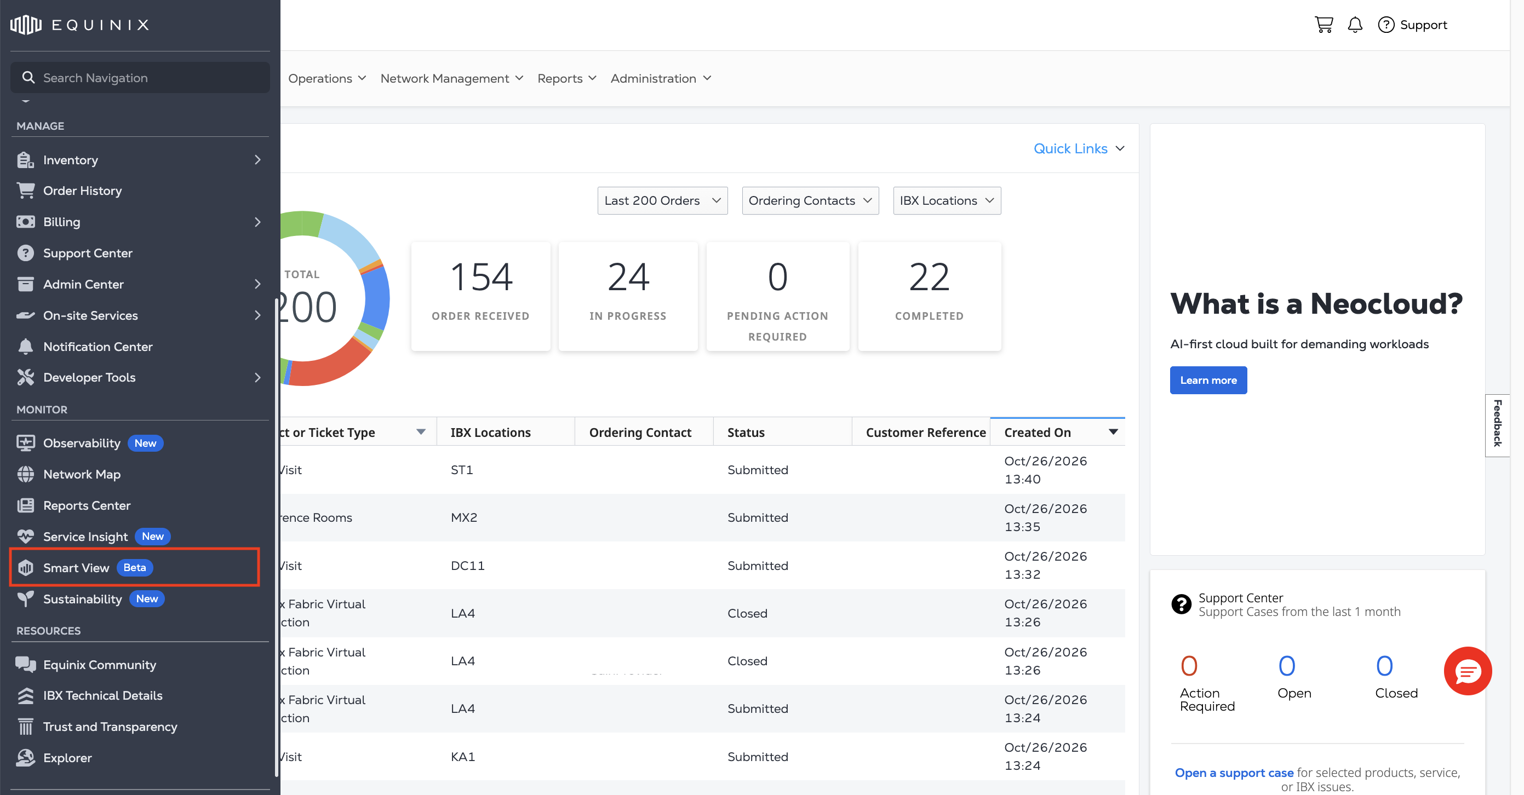Open the Last 200 Orders dropdown

click(x=662, y=200)
